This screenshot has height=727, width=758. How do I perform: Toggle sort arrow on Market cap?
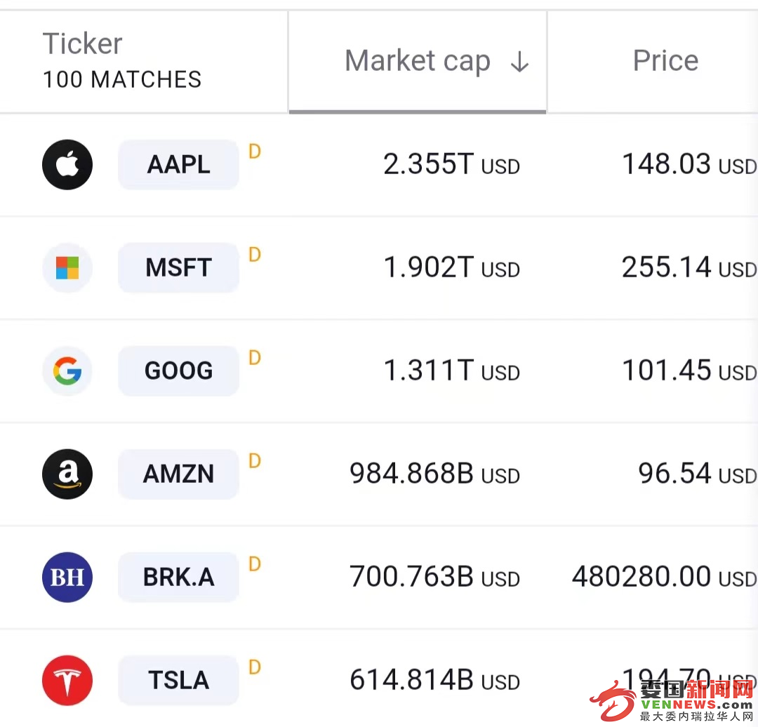point(519,62)
